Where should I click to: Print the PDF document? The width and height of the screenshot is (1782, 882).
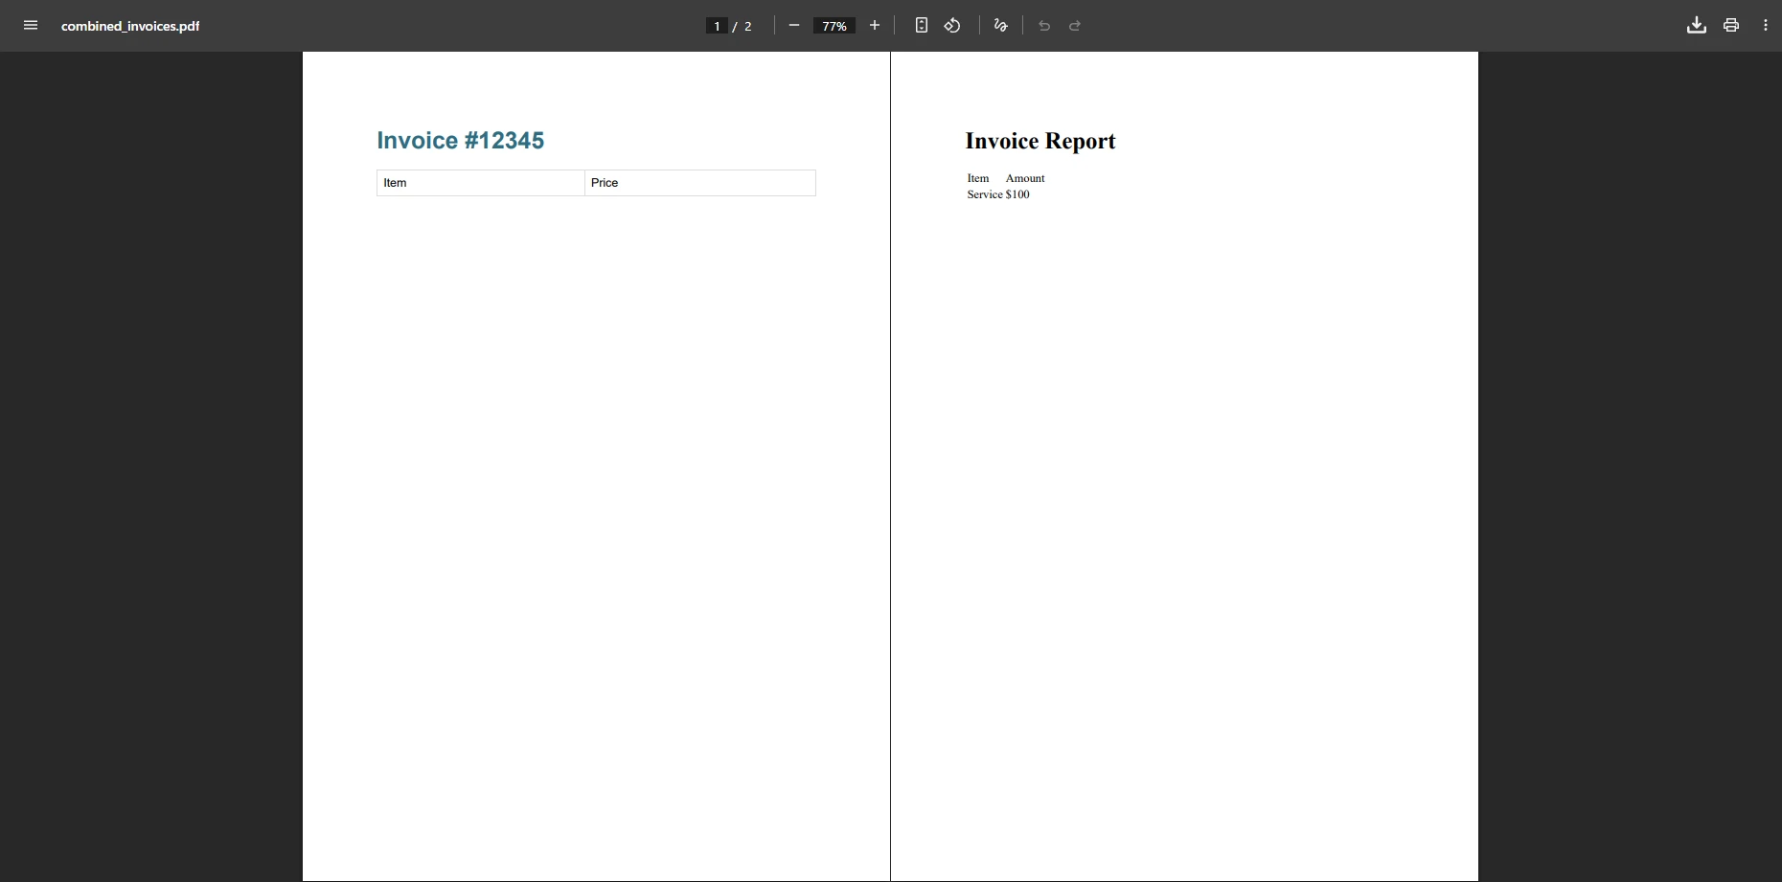(x=1730, y=26)
